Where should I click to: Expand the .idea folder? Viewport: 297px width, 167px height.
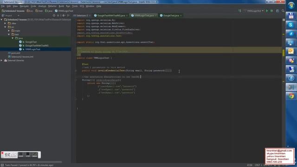(x=5, y=23)
